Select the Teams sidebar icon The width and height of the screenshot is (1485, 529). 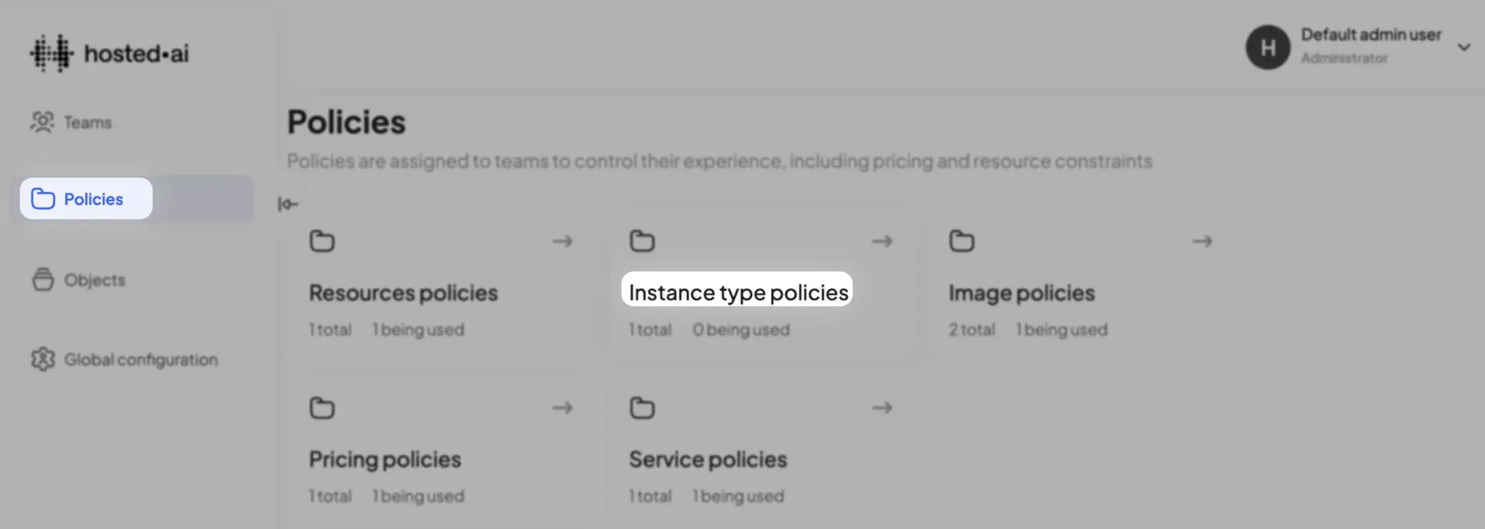[x=43, y=121]
